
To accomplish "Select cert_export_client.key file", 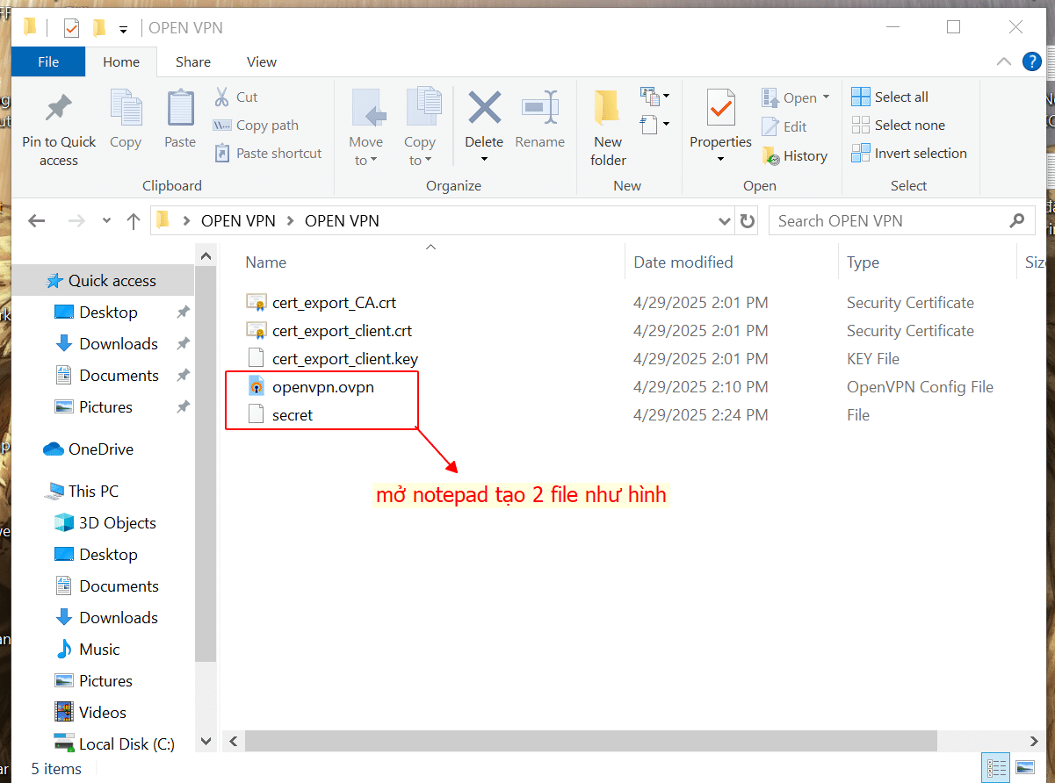I will [345, 359].
